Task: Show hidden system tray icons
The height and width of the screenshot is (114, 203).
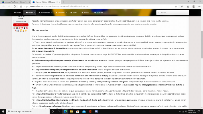Action: click(180, 111)
